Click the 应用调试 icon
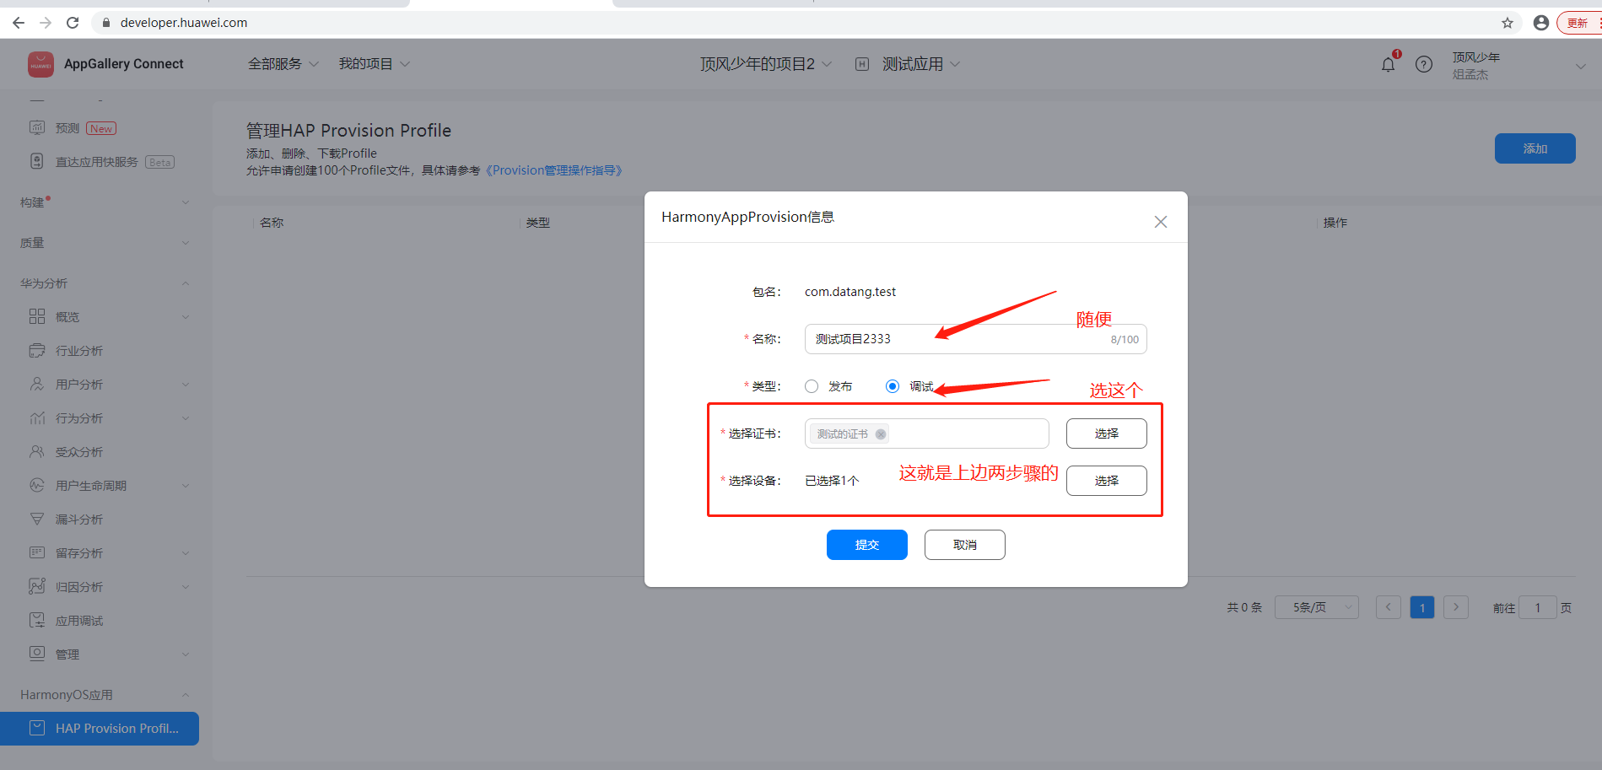This screenshot has height=770, width=1602. click(37, 620)
